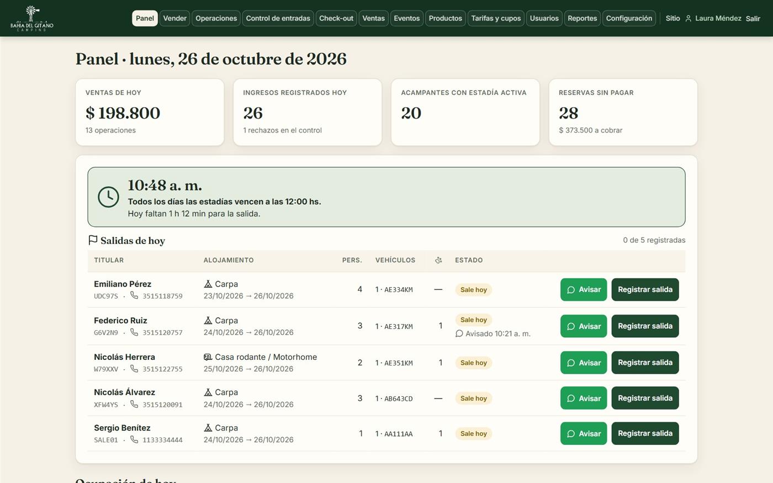The height and width of the screenshot is (483, 773).
Task: Open the Eventos tab
Action: pos(407,18)
